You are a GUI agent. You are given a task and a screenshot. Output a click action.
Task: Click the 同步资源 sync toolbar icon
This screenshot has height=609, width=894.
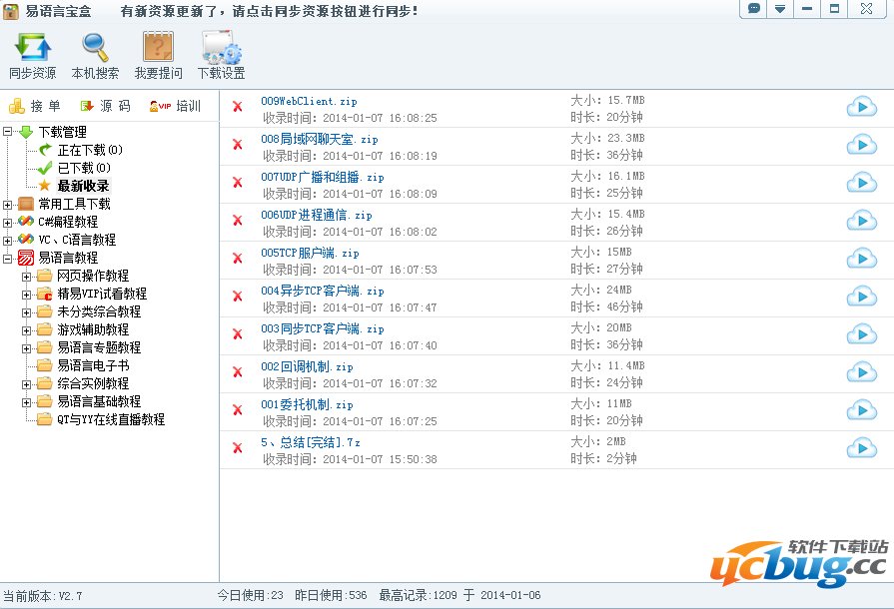click(x=32, y=55)
